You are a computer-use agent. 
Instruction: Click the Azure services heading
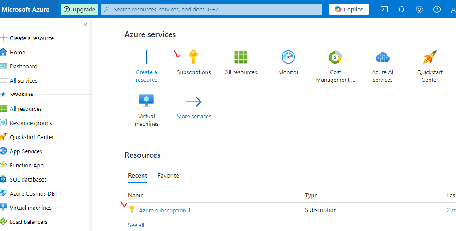click(150, 34)
